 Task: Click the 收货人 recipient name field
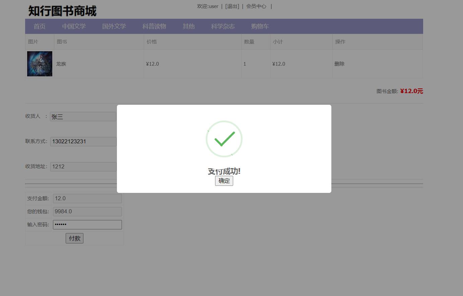click(83, 116)
